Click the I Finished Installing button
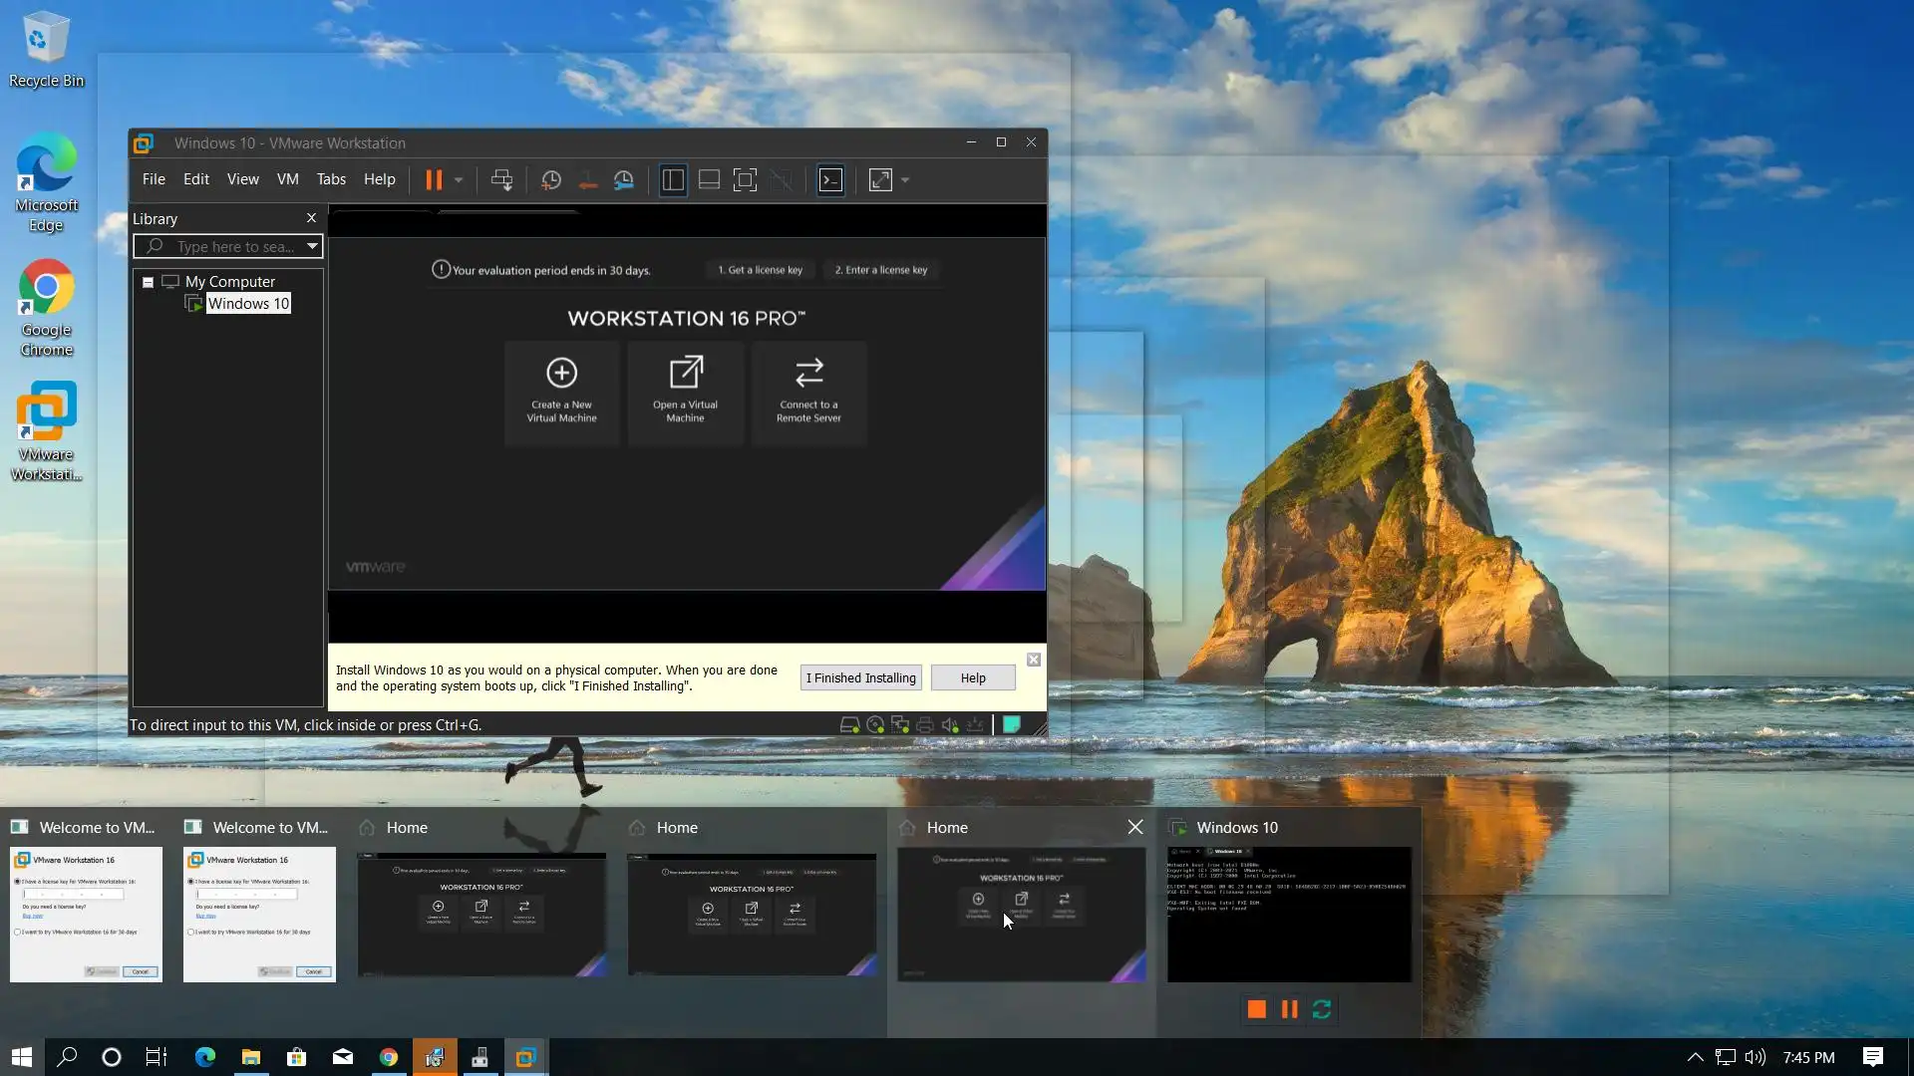Screen dimensions: 1914x1076 [860, 677]
